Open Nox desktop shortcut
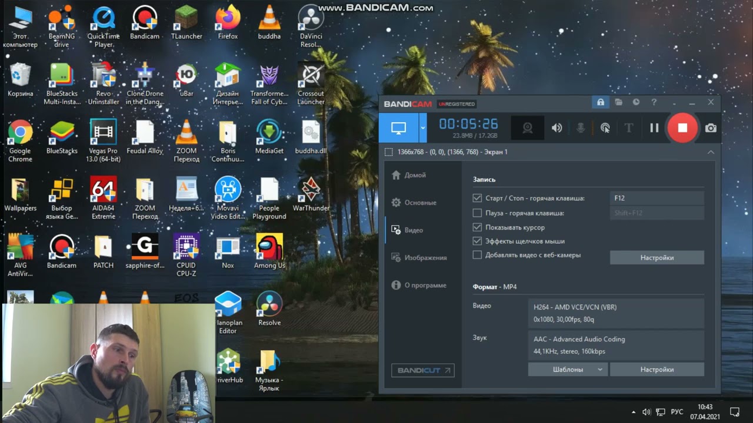753x423 pixels. point(228,251)
